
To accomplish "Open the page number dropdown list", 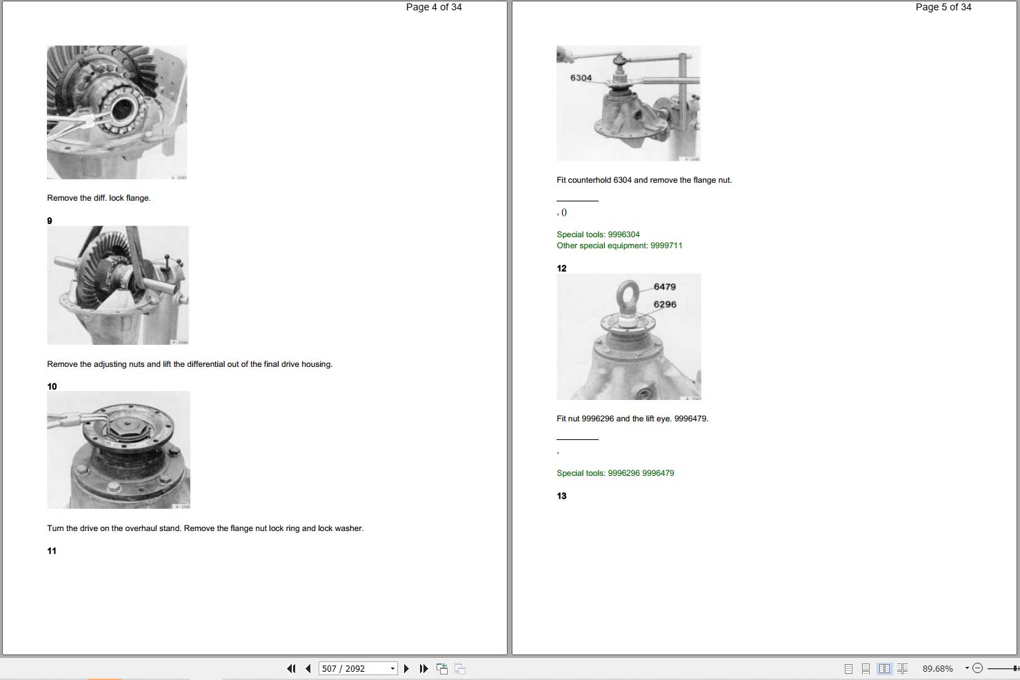I will (x=392, y=668).
